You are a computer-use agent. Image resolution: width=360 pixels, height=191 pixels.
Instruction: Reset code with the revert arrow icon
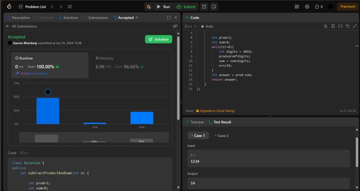347,26
